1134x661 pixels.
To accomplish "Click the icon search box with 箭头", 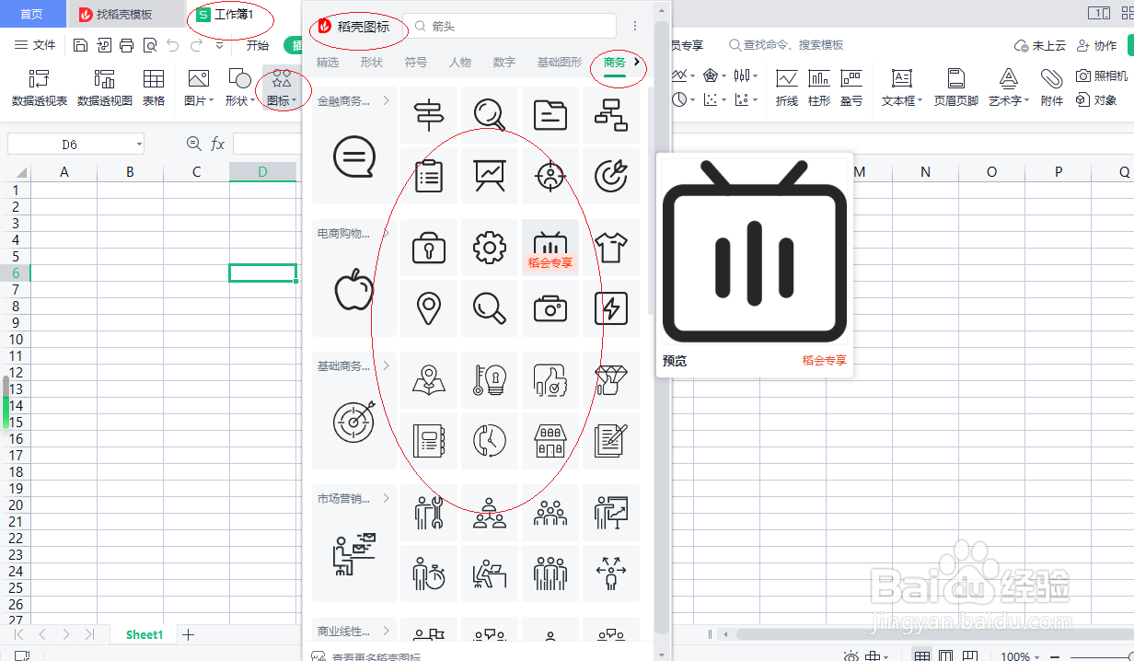I will (510, 26).
